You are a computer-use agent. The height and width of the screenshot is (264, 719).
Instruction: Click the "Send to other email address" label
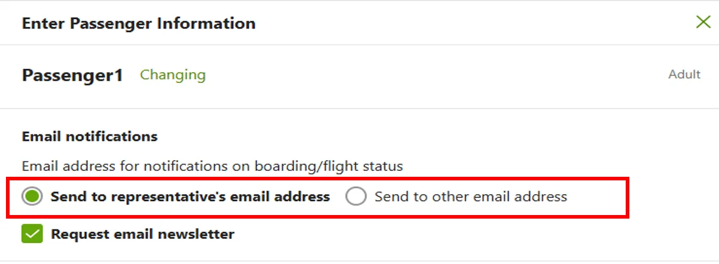470,197
